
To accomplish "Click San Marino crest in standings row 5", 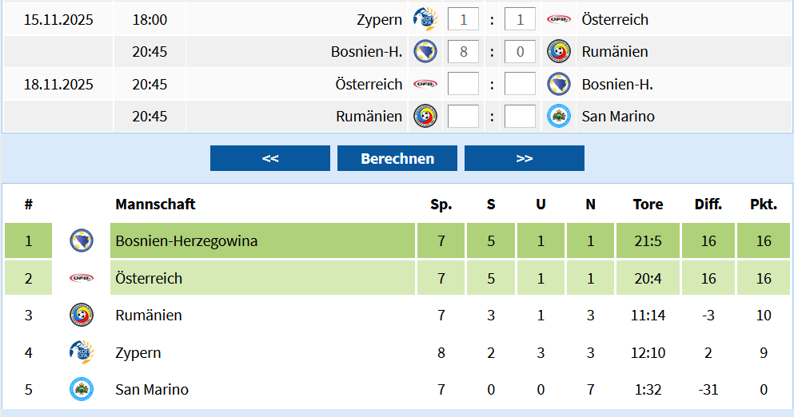I will 81,390.
